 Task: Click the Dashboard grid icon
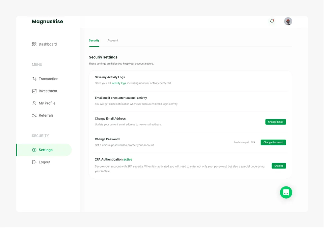click(34, 44)
